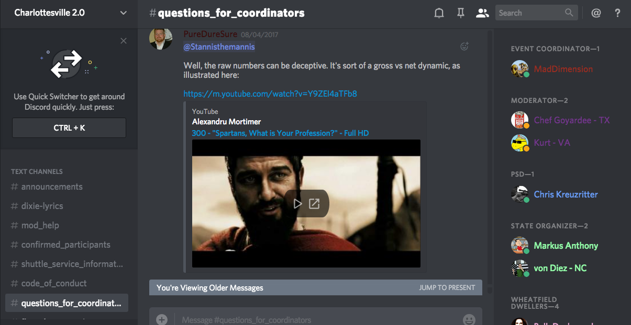
Task: Switch to the announcements channel
Action: (x=52, y=187)
